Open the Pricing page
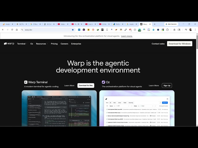 pos(54,44)
